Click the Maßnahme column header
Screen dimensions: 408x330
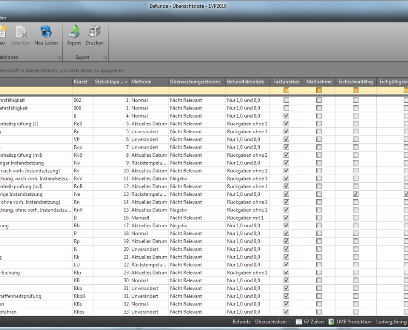[319, 82]
